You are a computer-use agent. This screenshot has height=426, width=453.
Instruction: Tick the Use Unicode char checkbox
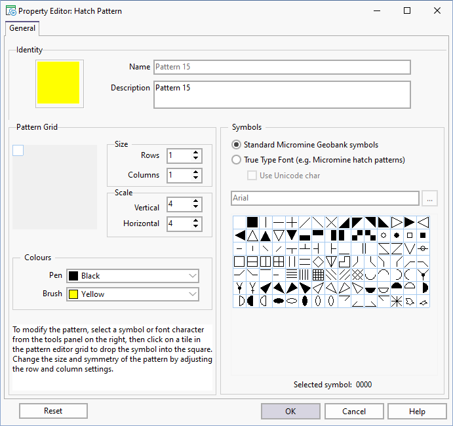251,176
